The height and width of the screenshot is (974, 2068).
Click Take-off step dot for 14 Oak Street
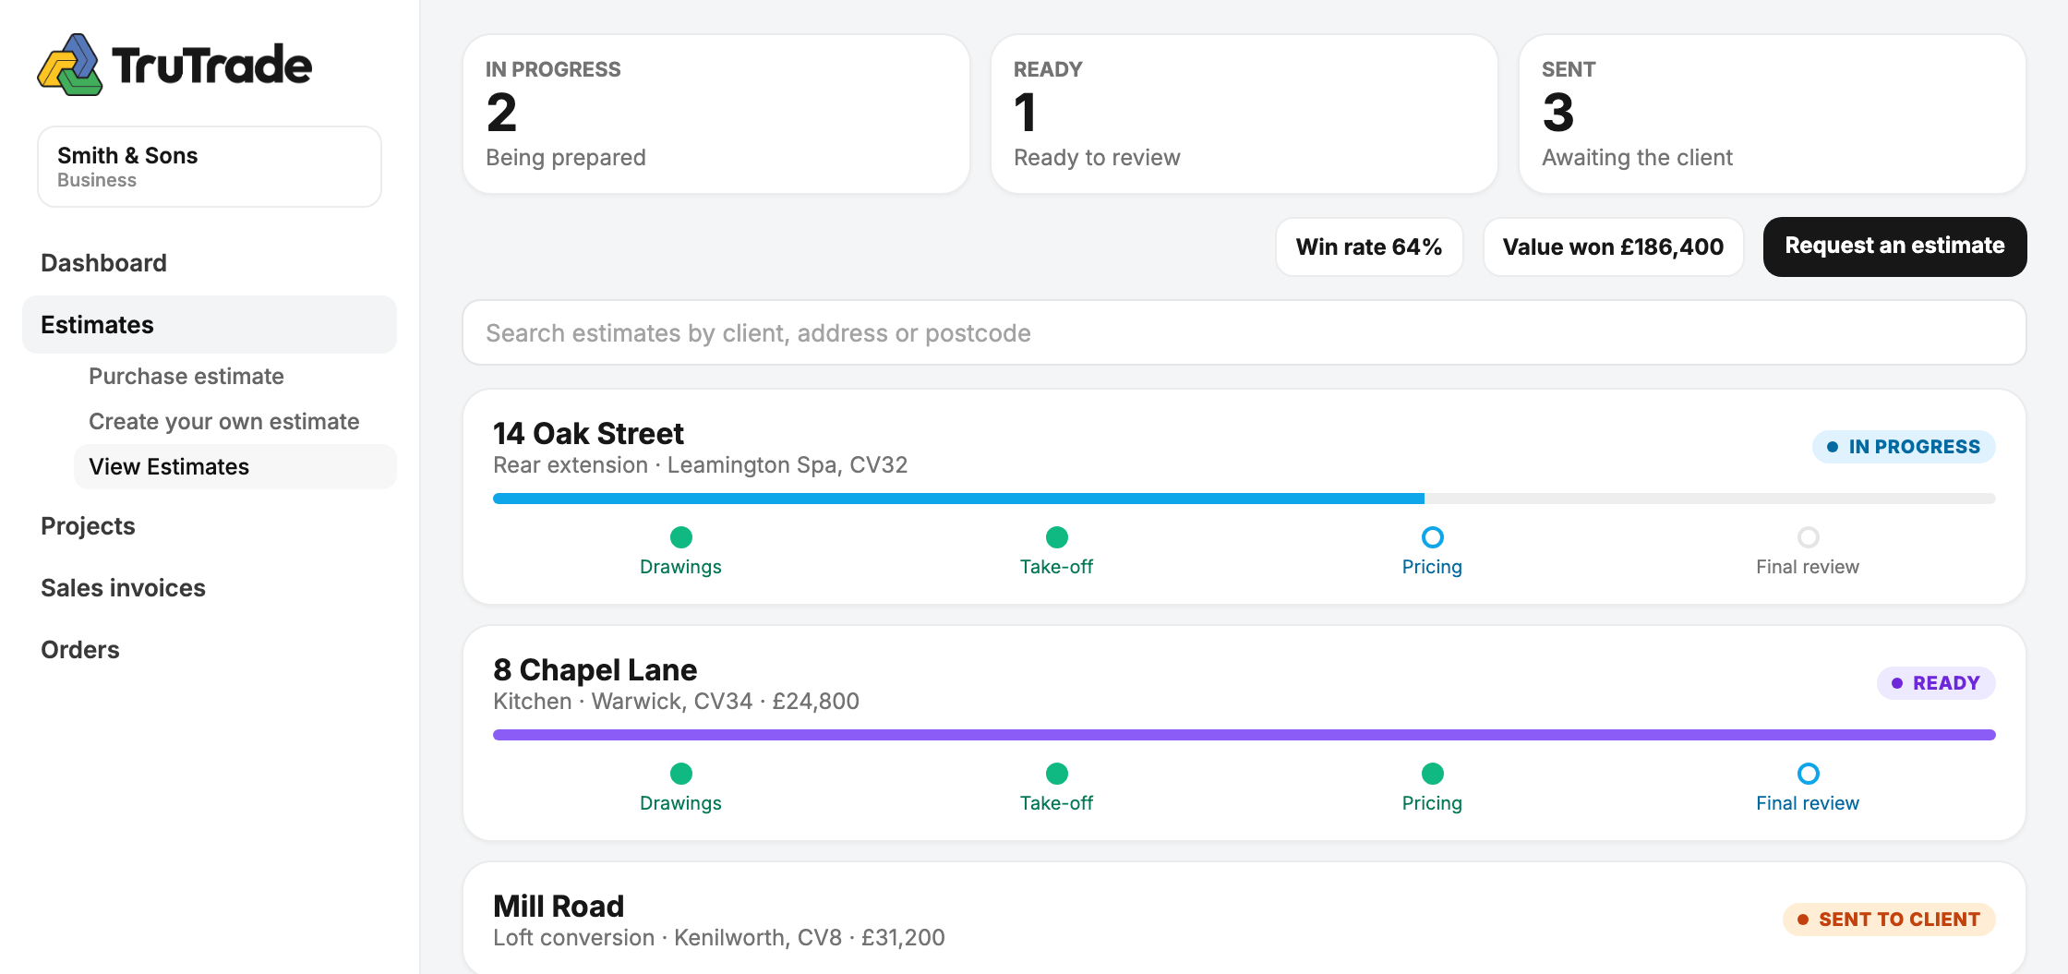(1057, 537)
